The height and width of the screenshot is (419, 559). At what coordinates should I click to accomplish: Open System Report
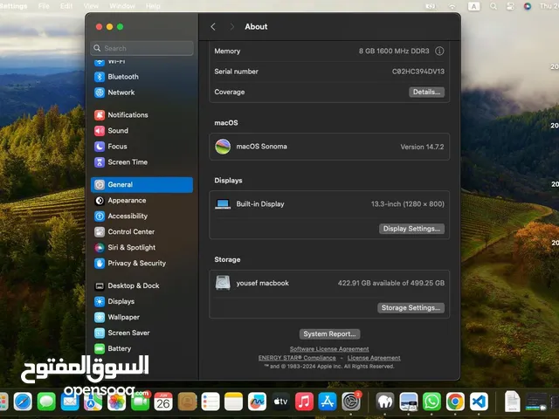[x=329, y=333]
